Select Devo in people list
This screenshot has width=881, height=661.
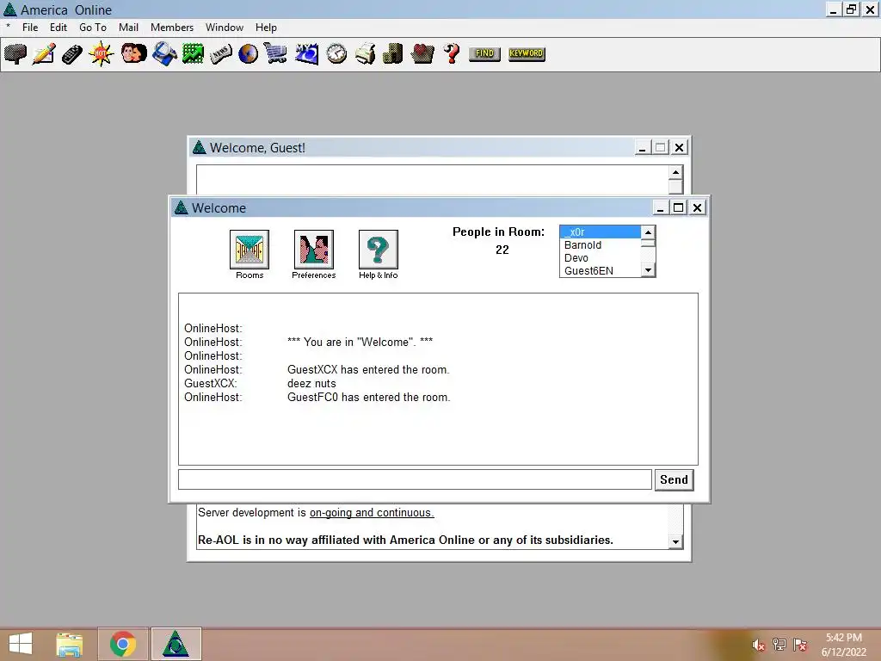coord(600,258)
